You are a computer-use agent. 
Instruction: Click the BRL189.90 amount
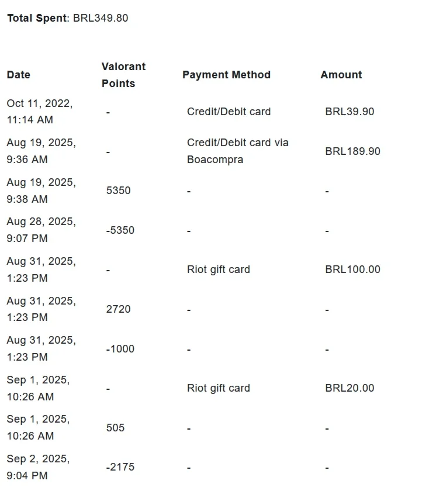coord(352,151)
